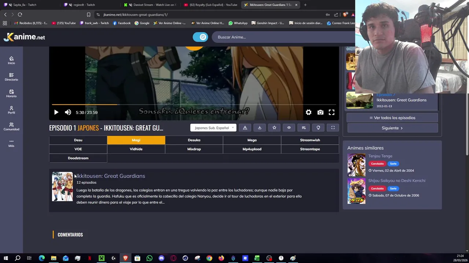Select the Doodstream video server
The image size is (469, 263).
(78, 158)
